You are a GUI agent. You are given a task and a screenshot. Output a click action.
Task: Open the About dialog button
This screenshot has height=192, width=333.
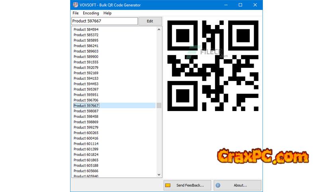(x=237, y=185)
